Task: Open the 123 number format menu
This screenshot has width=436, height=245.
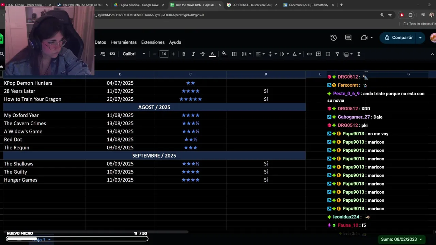Action: tap(112, 54)
